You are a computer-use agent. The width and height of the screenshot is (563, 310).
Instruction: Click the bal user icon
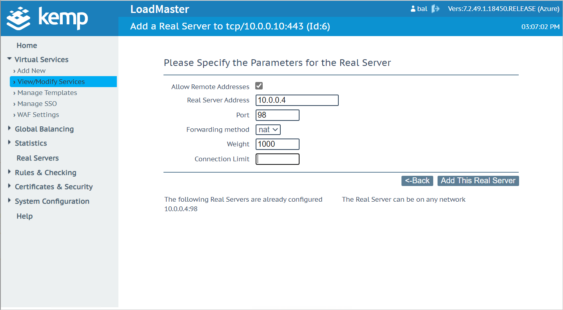pos(413,9)
